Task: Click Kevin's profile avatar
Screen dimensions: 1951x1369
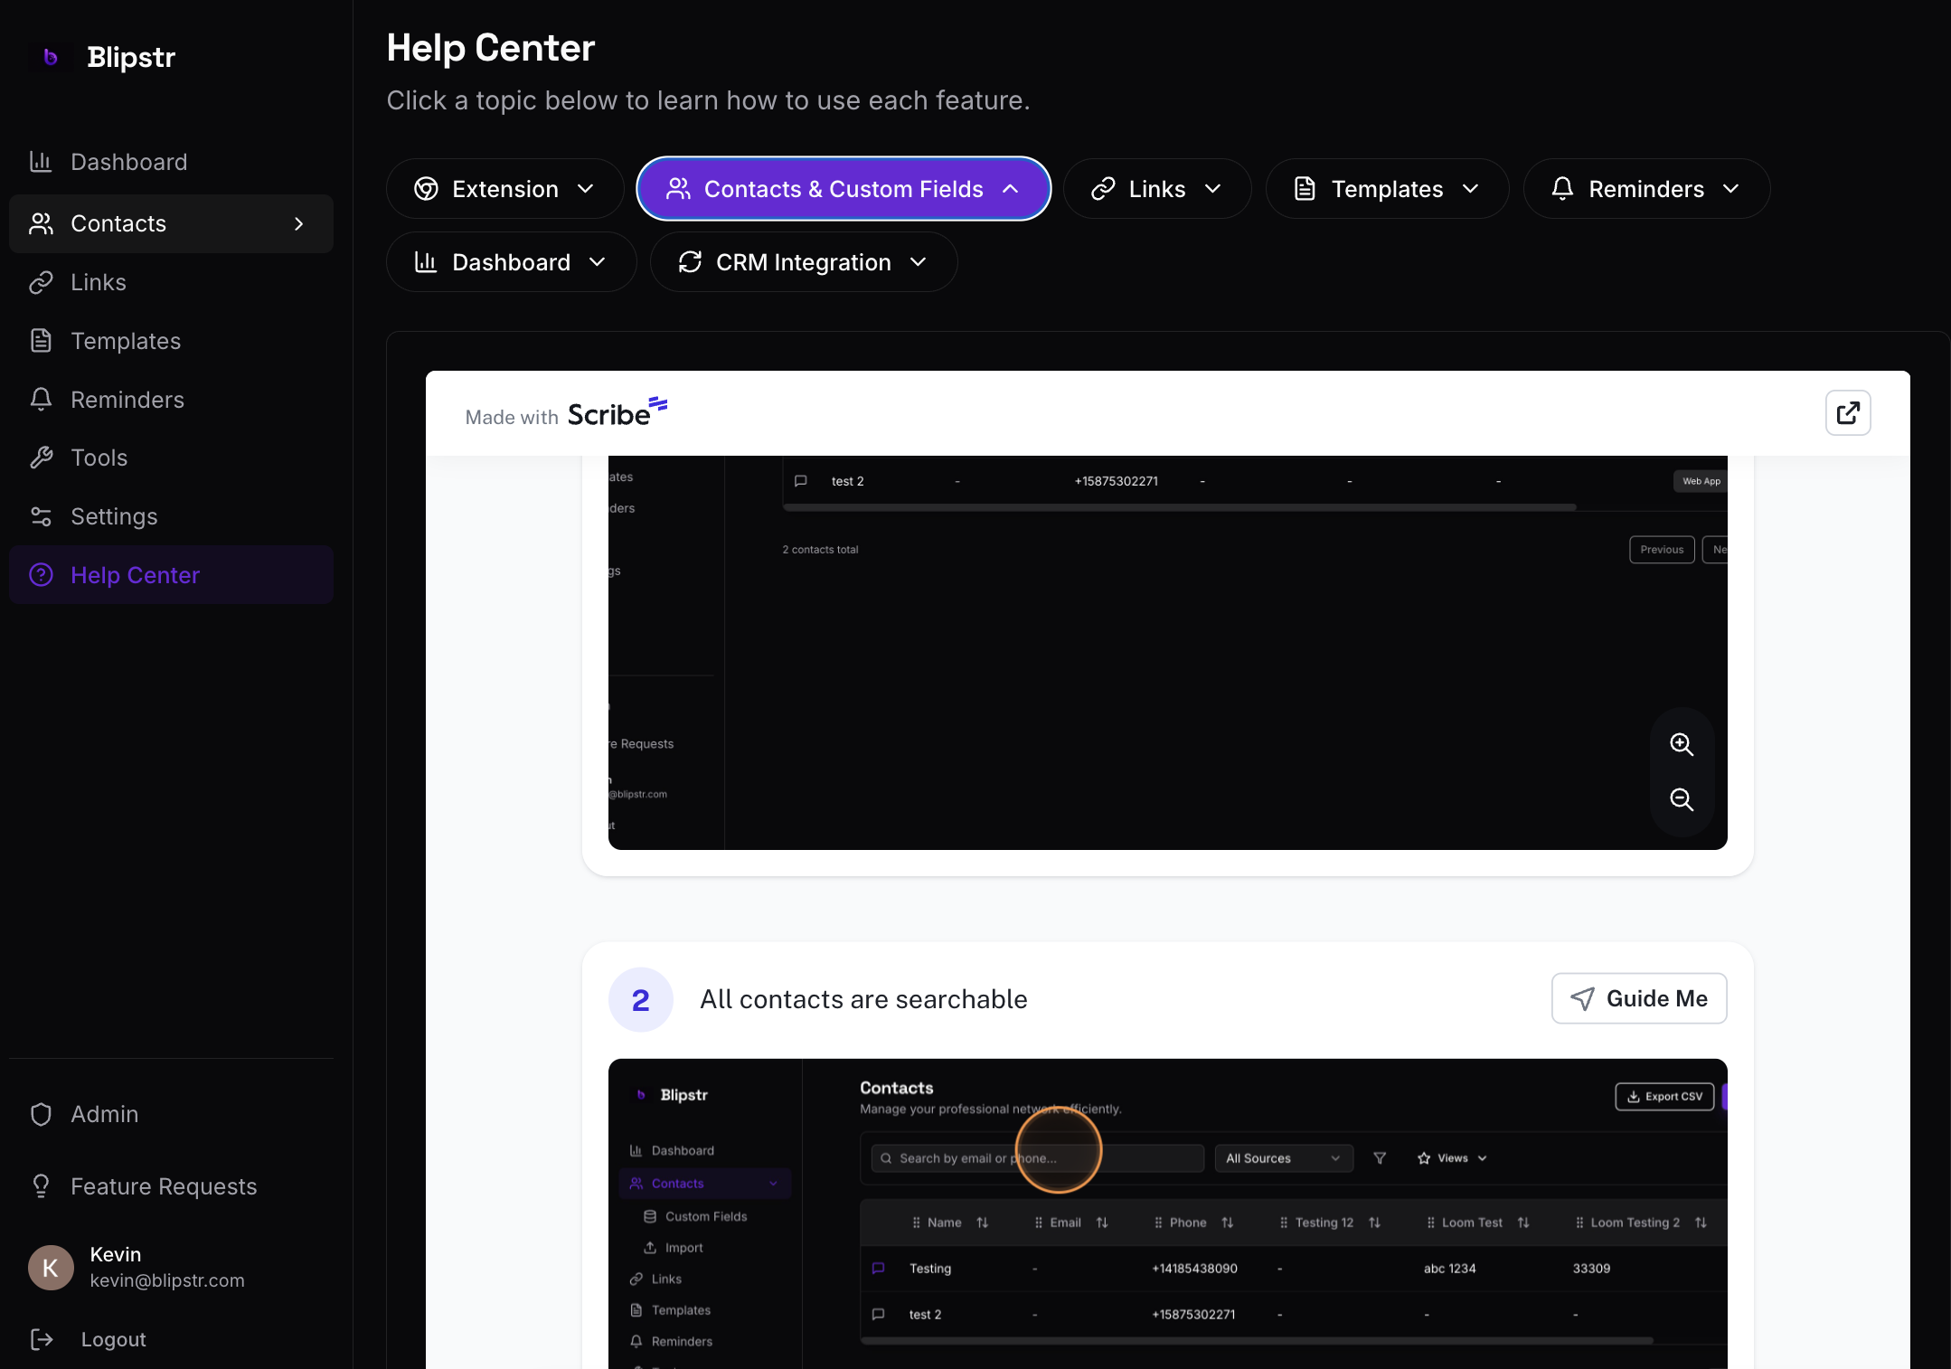Action: click(51, 1267)
